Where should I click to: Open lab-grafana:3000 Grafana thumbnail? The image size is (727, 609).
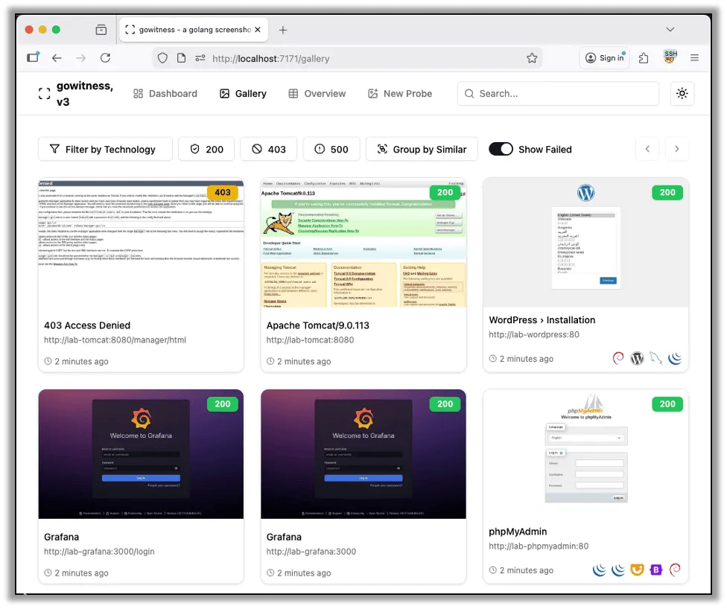pos(363,454)
